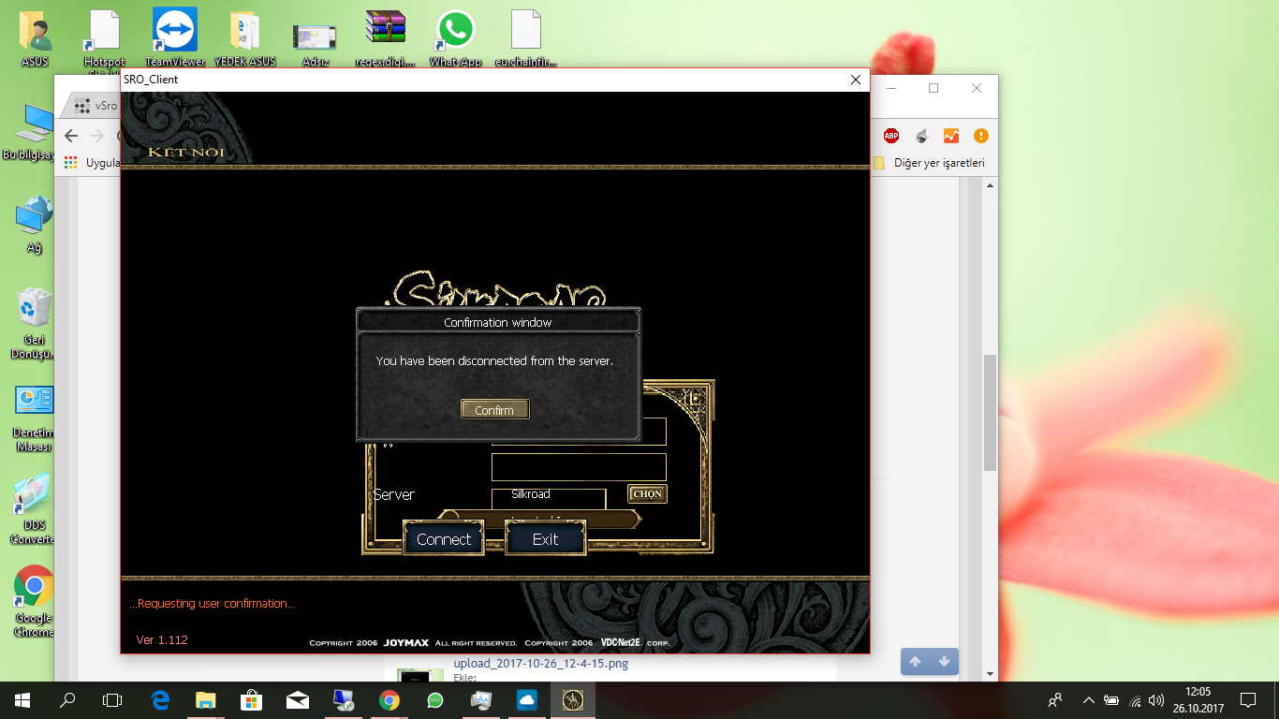Viewport: 1279px width, 719px height.
Task: Click the gray bird extension icon in Chrome
Action: coord(921,136)
